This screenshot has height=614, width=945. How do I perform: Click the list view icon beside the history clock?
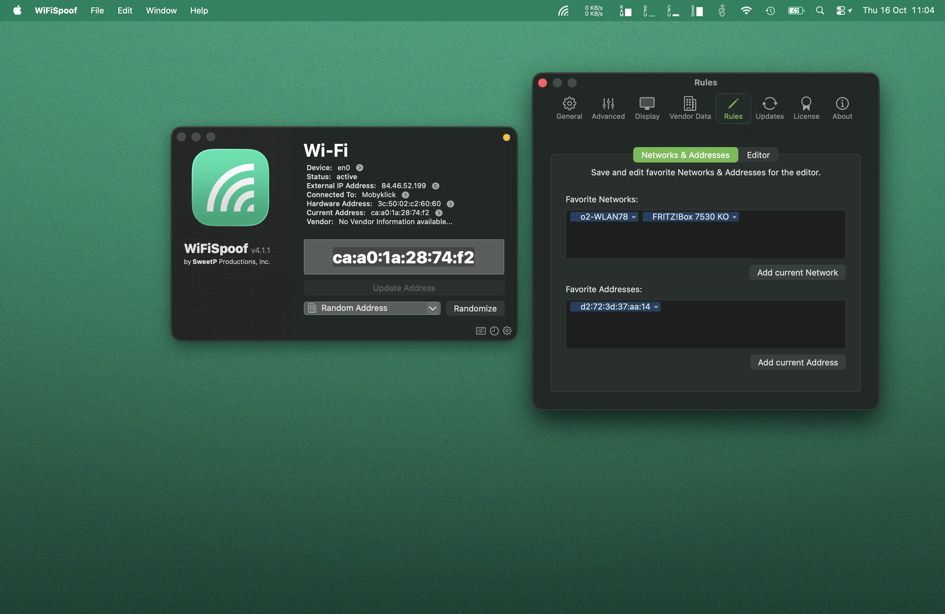tap(481, 331)
